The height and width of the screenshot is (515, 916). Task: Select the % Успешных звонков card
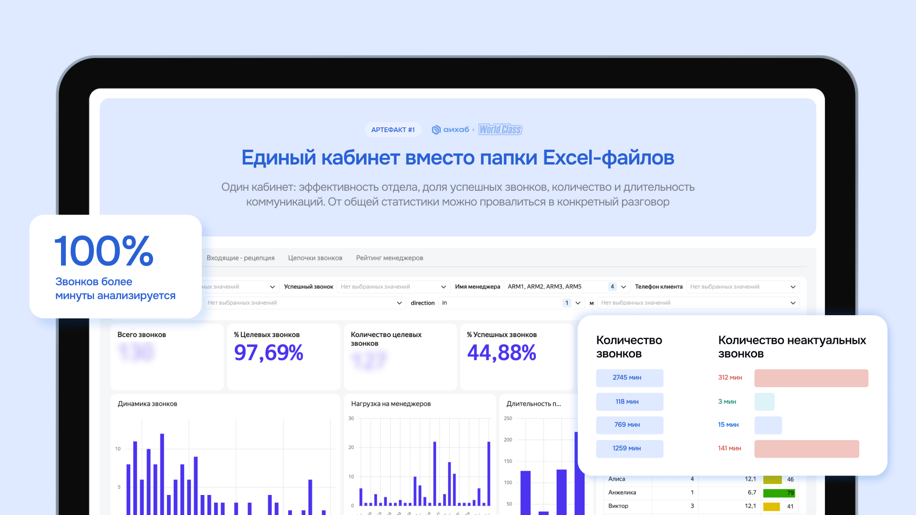pos(517,357)
